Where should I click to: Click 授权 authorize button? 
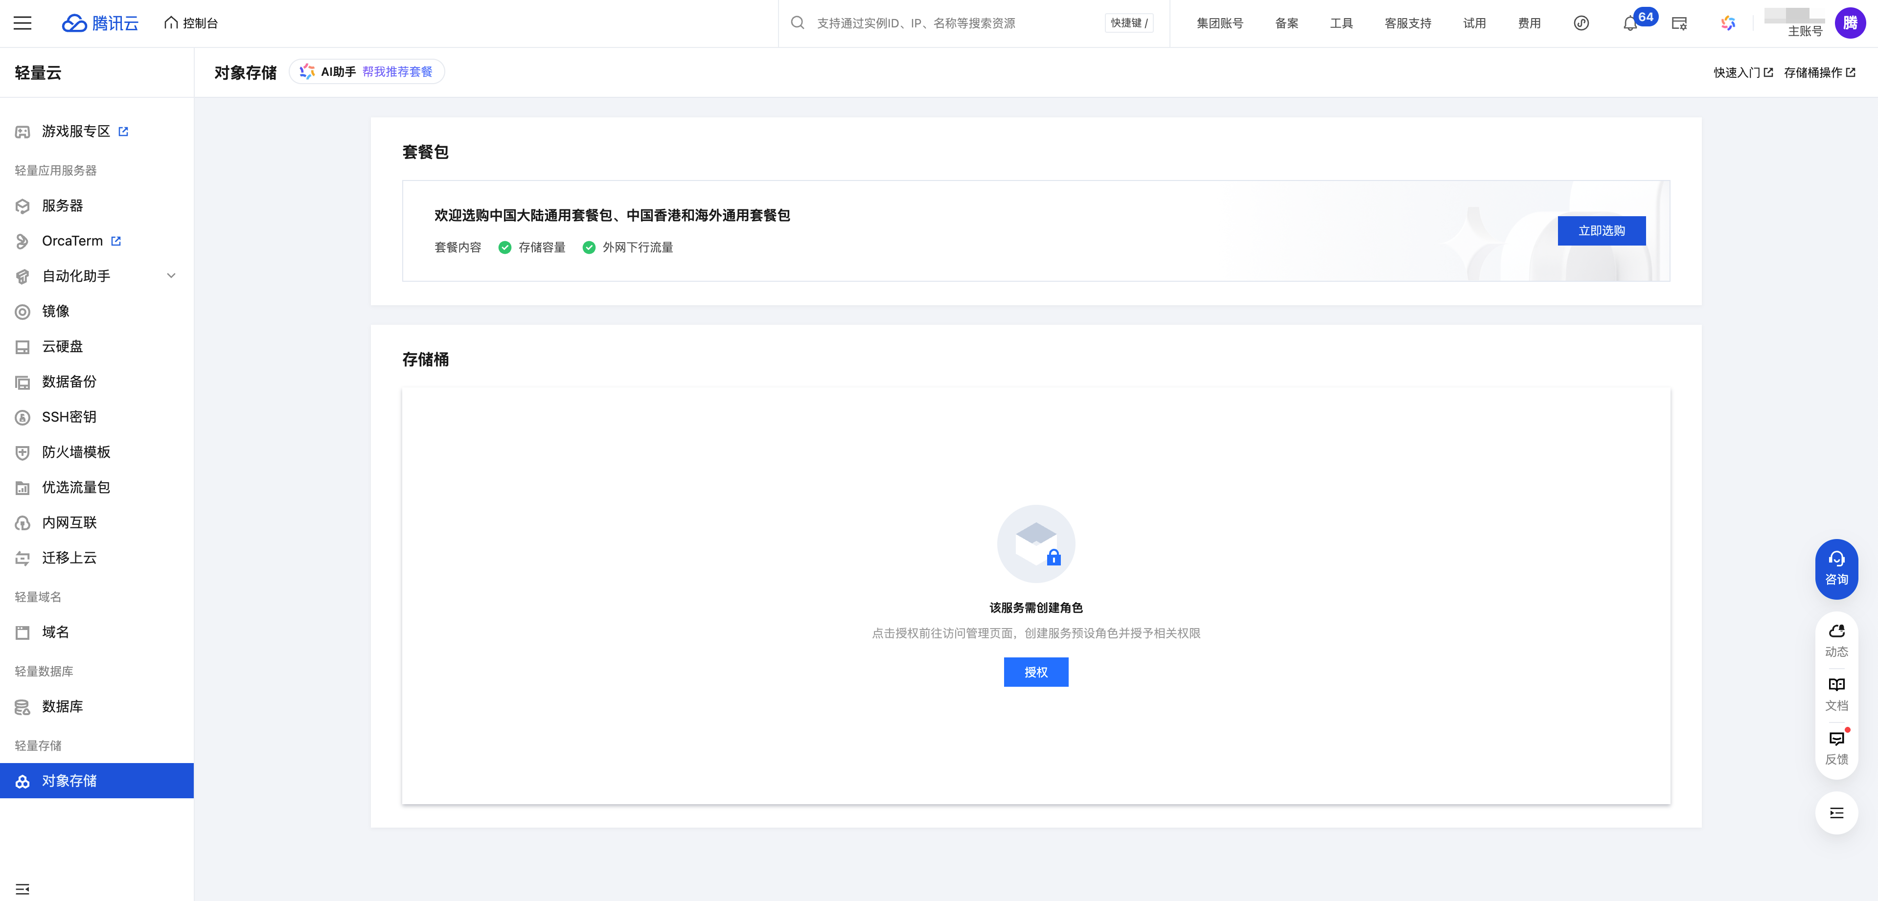(x=1035, y=672)
